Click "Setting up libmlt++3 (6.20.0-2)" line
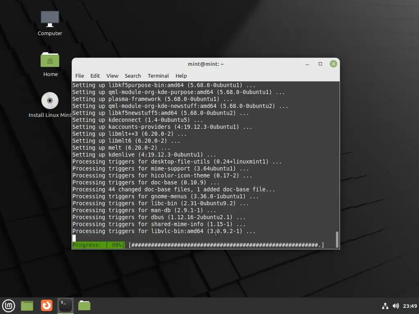 [x=129, y=134]
